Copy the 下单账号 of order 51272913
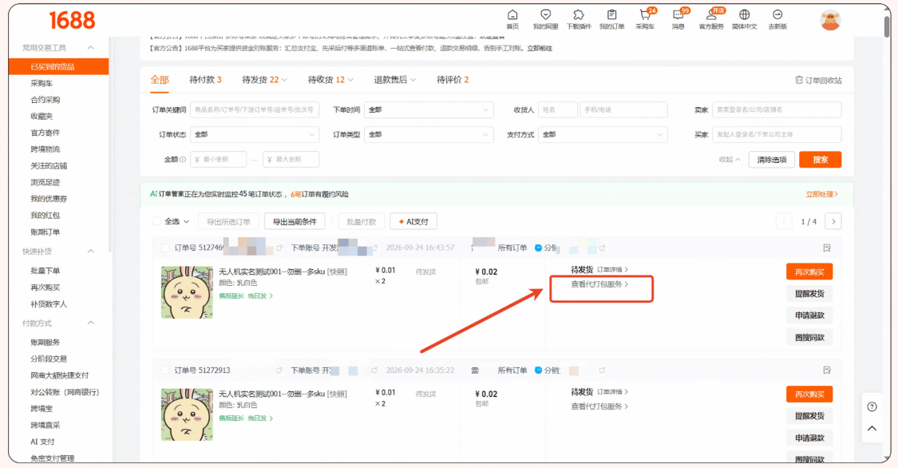Image resolution: width=898 pixels, height=468 pixels. point(374,371)
